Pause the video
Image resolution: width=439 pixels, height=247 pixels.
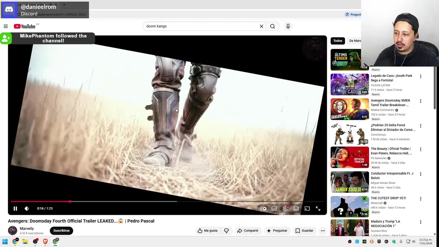tap(15, 208)
